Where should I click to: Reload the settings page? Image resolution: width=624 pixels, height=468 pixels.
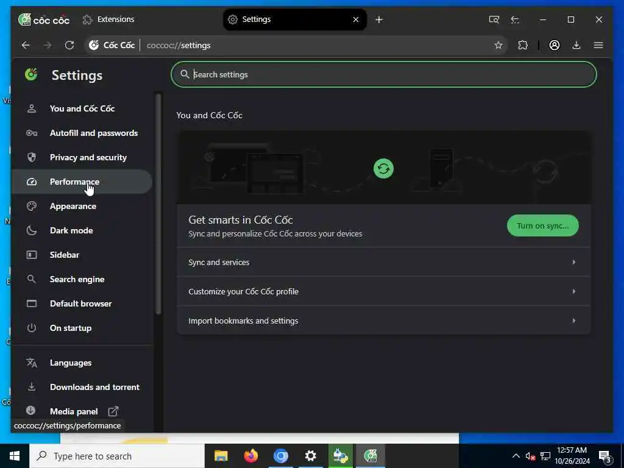click(x=69, y=45)
